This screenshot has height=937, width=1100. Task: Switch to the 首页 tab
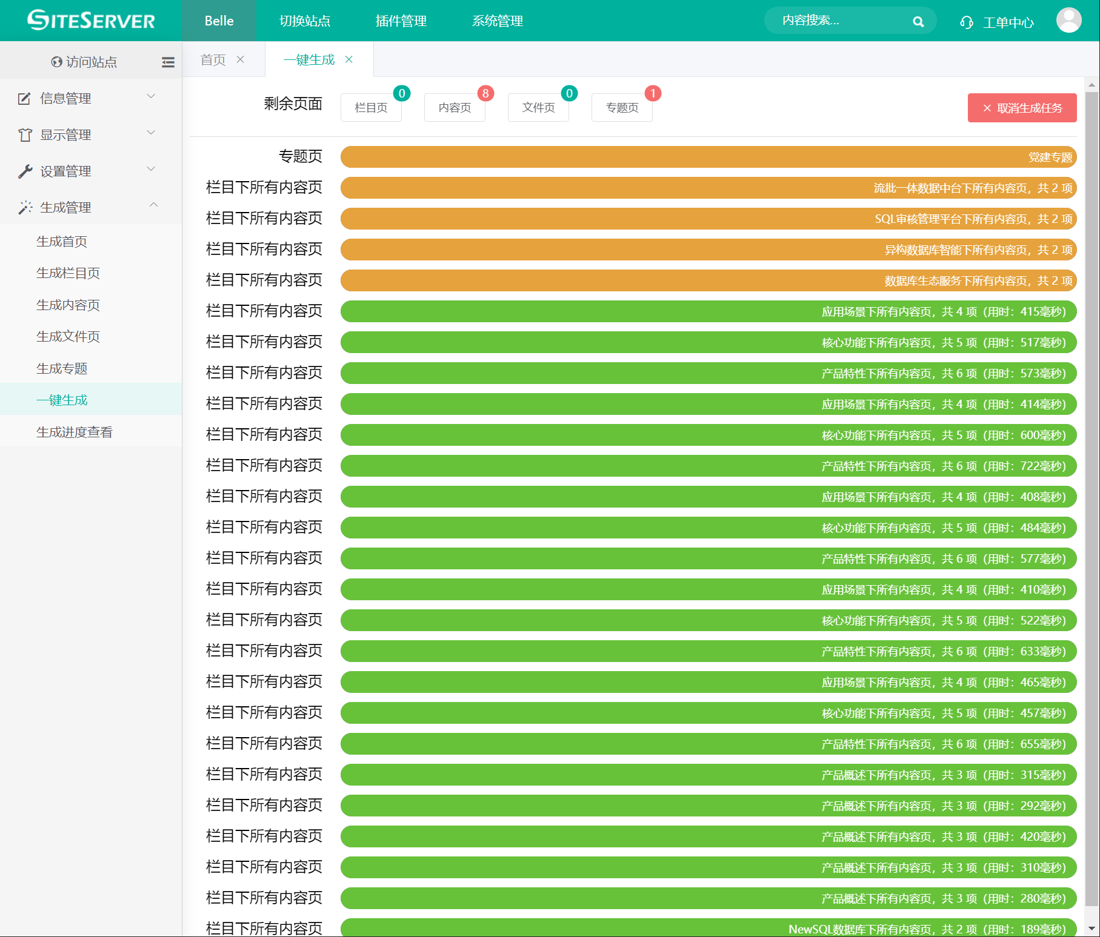(213, 59)
